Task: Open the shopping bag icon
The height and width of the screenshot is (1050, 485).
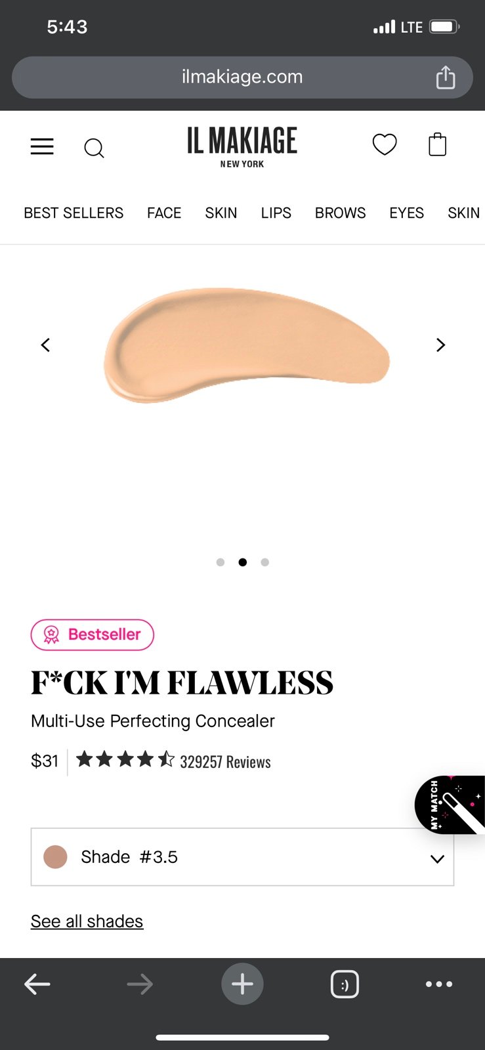Action: (437, 144)
